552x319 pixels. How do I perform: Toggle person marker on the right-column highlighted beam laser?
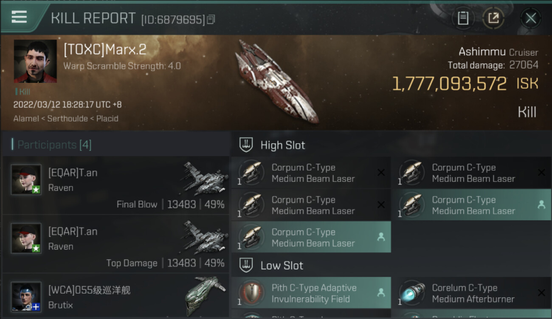[x=541, y=205]
